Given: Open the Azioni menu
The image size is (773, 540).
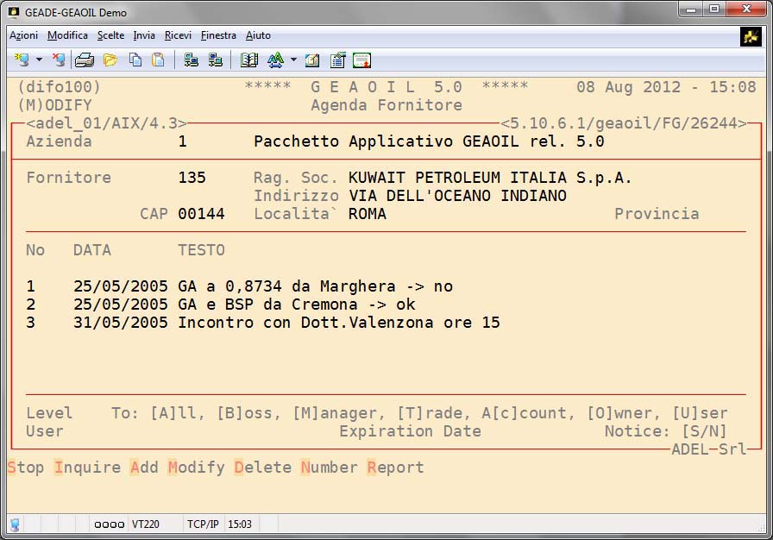Looking at the screenshot, I should [x=23, y=35].
